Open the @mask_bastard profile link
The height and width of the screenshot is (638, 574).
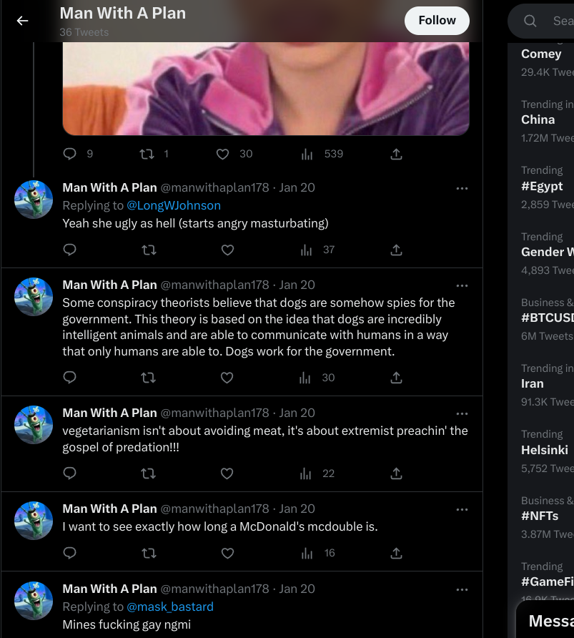[170, 607]
